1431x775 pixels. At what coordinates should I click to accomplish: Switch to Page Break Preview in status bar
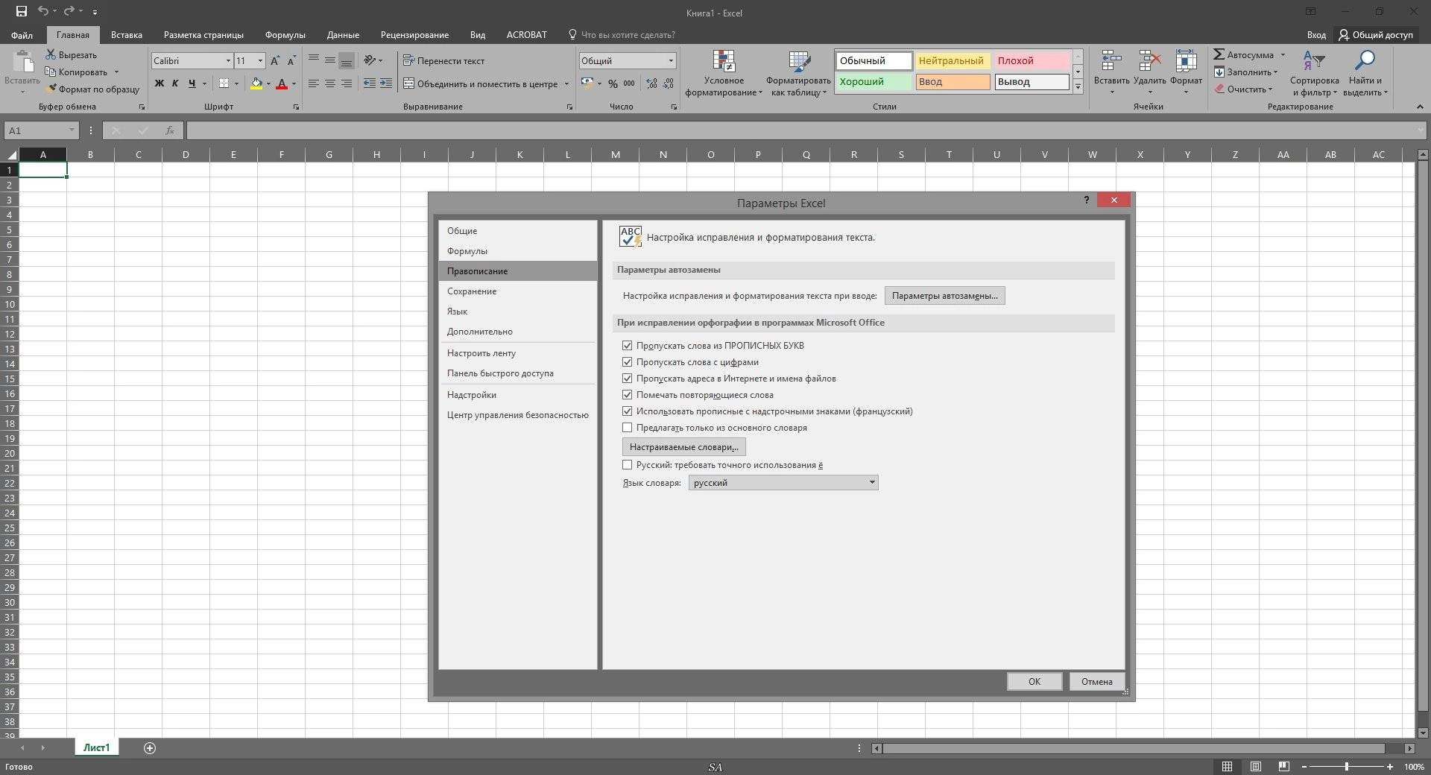pos(1283,766)
